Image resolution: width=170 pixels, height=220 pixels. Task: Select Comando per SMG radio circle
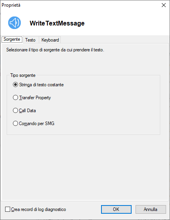[15, 124]
